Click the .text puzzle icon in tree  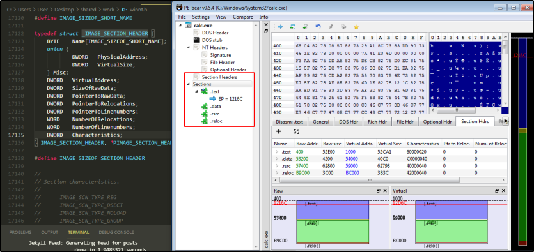point(205,91)
